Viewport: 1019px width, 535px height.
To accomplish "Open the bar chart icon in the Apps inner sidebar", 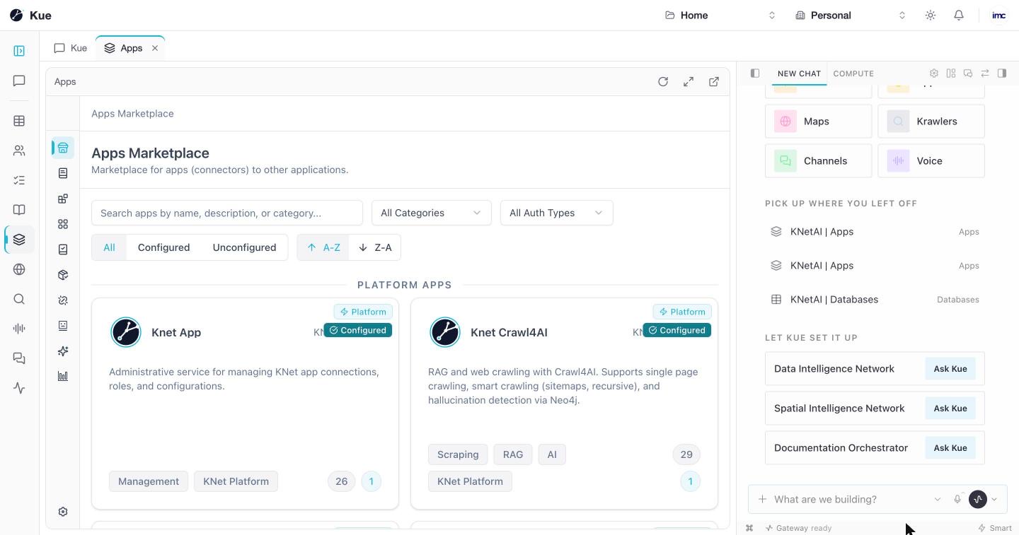I will click(x=63, y=376).
